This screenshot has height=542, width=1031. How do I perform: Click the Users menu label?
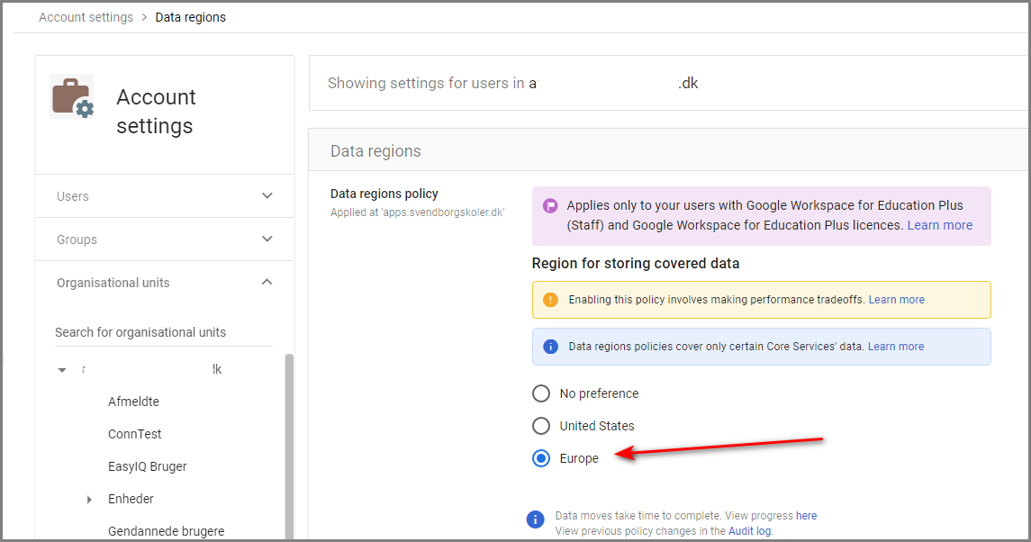point(72,196)
